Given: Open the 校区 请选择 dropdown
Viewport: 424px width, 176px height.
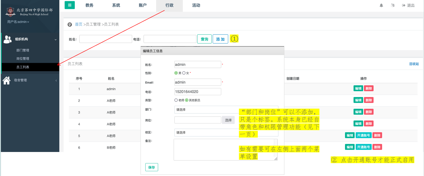Looking at the screenshot, I should [x=226, y=132].
